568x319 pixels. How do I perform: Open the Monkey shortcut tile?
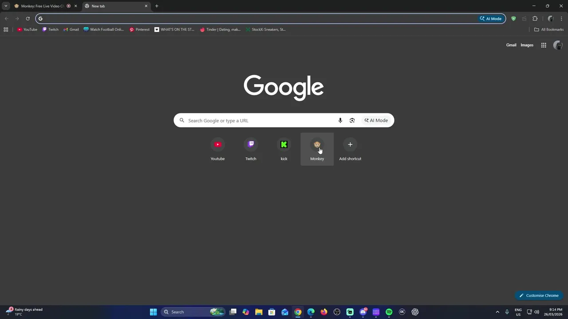pos(317,149)
